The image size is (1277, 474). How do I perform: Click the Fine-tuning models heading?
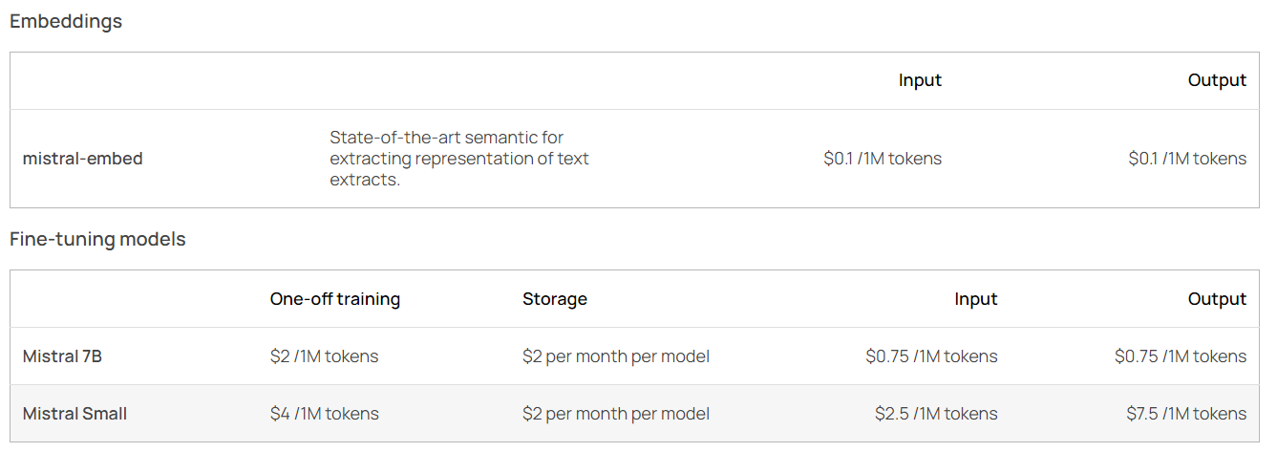pyautogui.click(x=97, y=240)
